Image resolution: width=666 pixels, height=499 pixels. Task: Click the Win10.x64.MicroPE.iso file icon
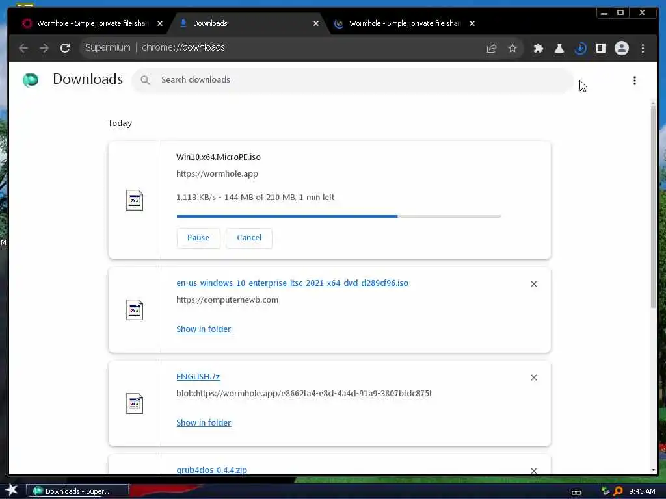point(135,200)
